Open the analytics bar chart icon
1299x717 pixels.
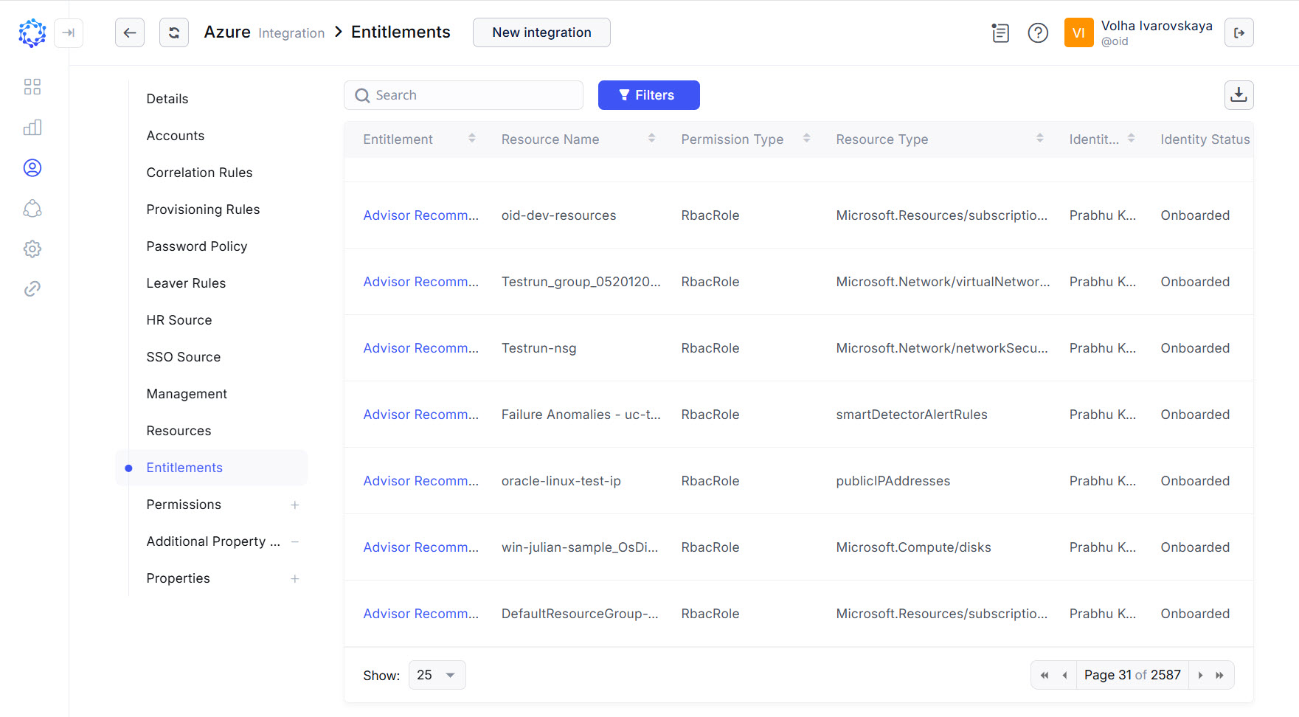(32, 128)
